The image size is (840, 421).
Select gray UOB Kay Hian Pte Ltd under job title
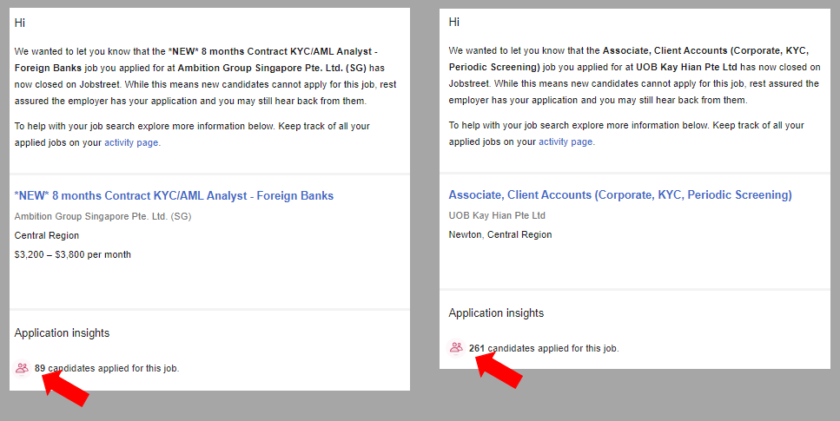497,215
